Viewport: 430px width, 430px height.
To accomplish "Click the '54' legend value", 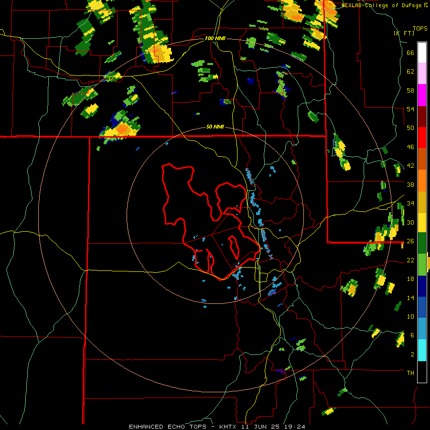I will pyautogui.click(x=410, y=109).
